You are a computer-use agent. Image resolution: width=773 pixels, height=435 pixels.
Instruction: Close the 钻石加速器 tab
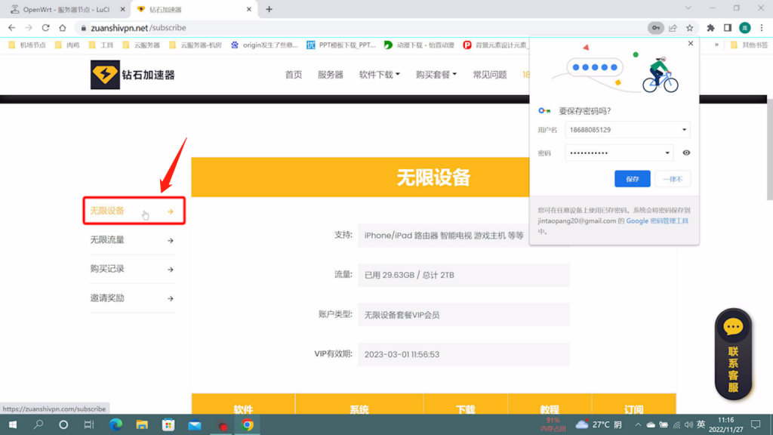click(x=249, y=9)
